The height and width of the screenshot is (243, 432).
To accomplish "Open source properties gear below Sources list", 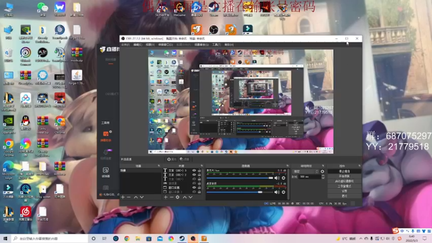I will pos(178,197).
